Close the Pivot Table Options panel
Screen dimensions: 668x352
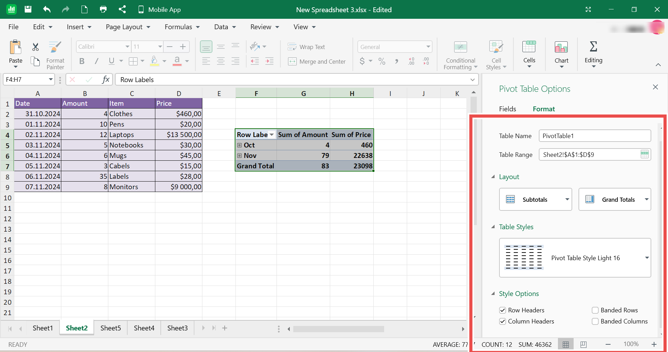pos(655,87)
